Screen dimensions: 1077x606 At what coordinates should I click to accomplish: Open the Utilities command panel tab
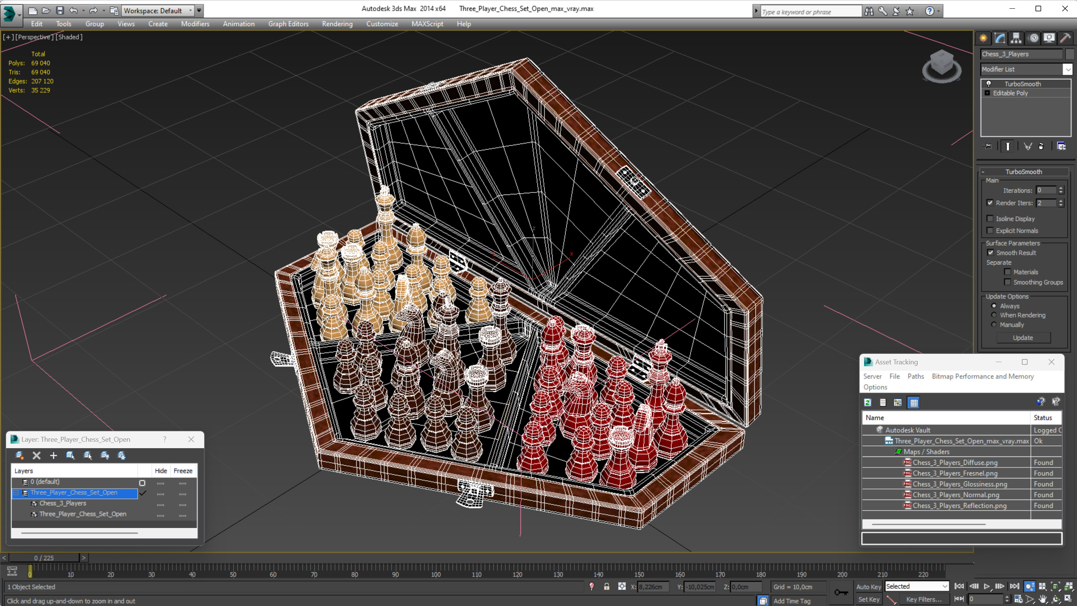[1065, 38]
